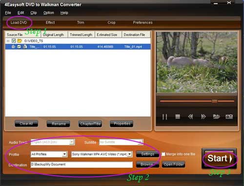
Task: Click the 414.460MB estimated size cell
Action: click(105, 47)
